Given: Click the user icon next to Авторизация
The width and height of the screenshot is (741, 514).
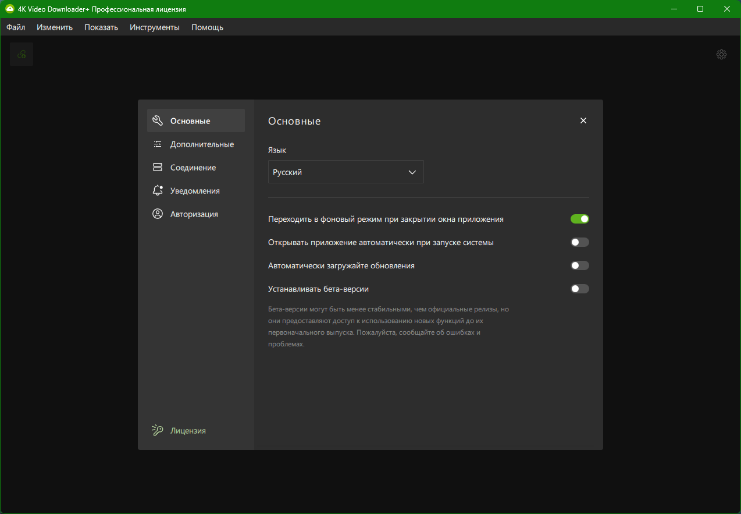Looking at the screenshot, I should (157, 214).
